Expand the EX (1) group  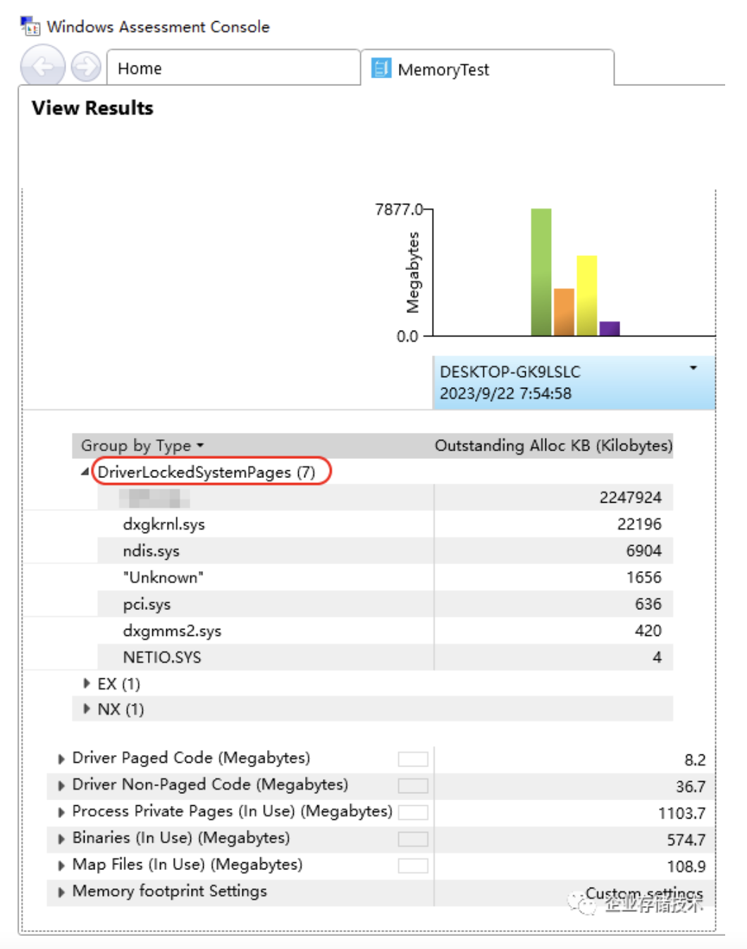point(87,683)
